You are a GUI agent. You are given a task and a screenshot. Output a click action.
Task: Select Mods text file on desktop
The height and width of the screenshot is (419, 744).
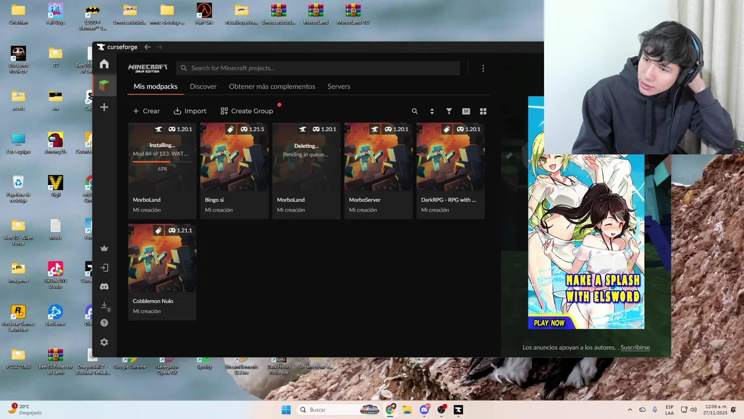click(x=55, y=229)
